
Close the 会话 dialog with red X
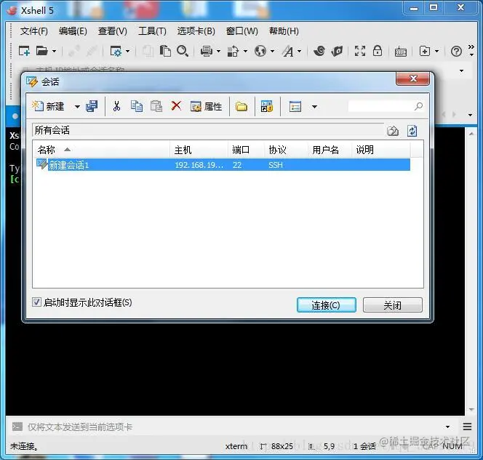[412, 78]
